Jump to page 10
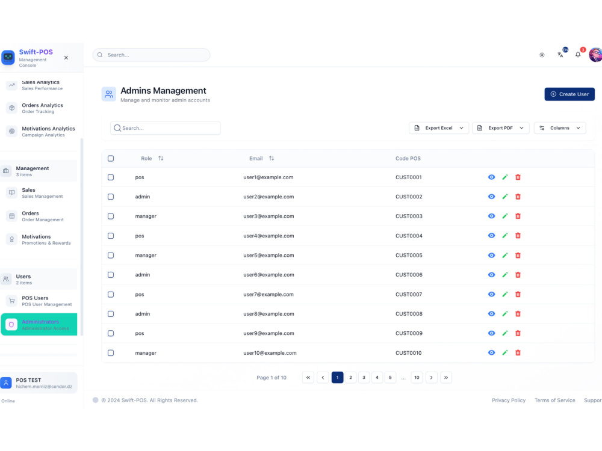Image resolution: width=602 pixels, height=451 pixels. pos(417,378)
